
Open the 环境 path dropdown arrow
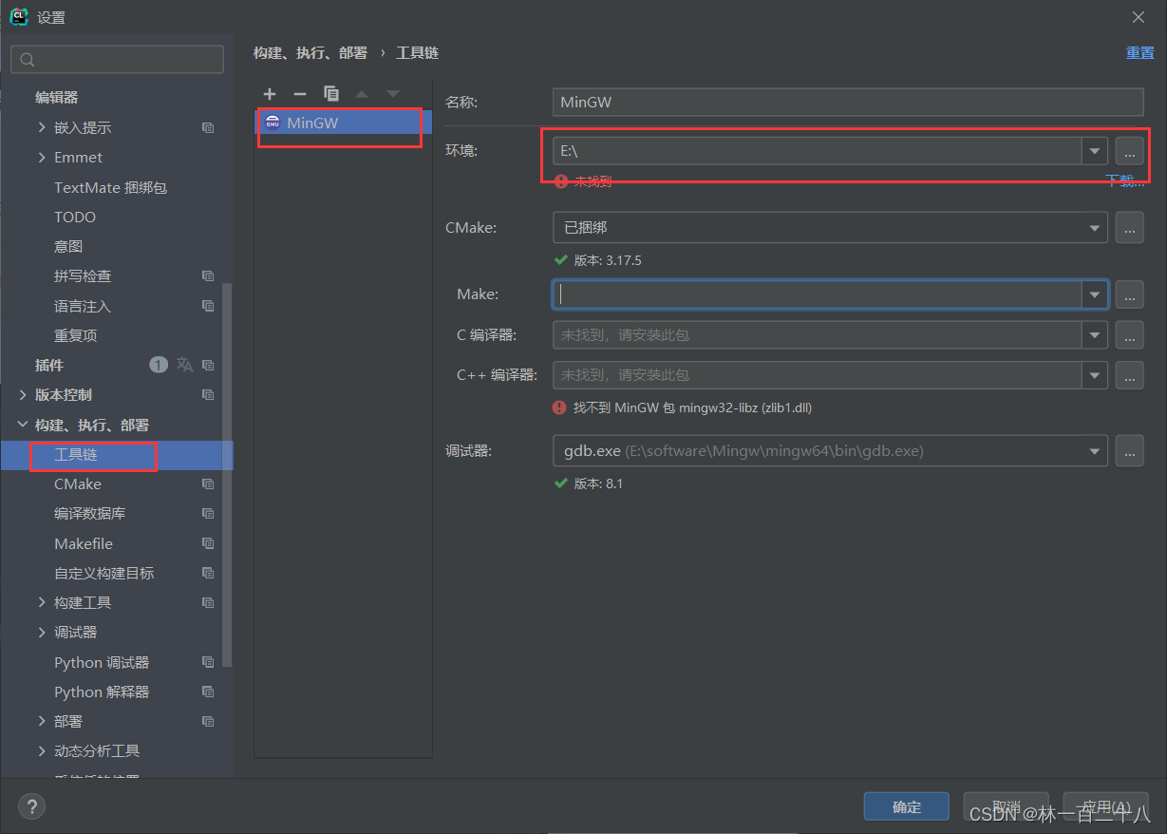tap(1095, 150)
